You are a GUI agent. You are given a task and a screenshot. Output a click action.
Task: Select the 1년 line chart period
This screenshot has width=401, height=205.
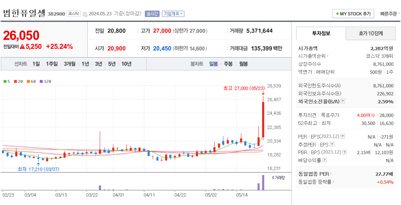click(85, 64)
